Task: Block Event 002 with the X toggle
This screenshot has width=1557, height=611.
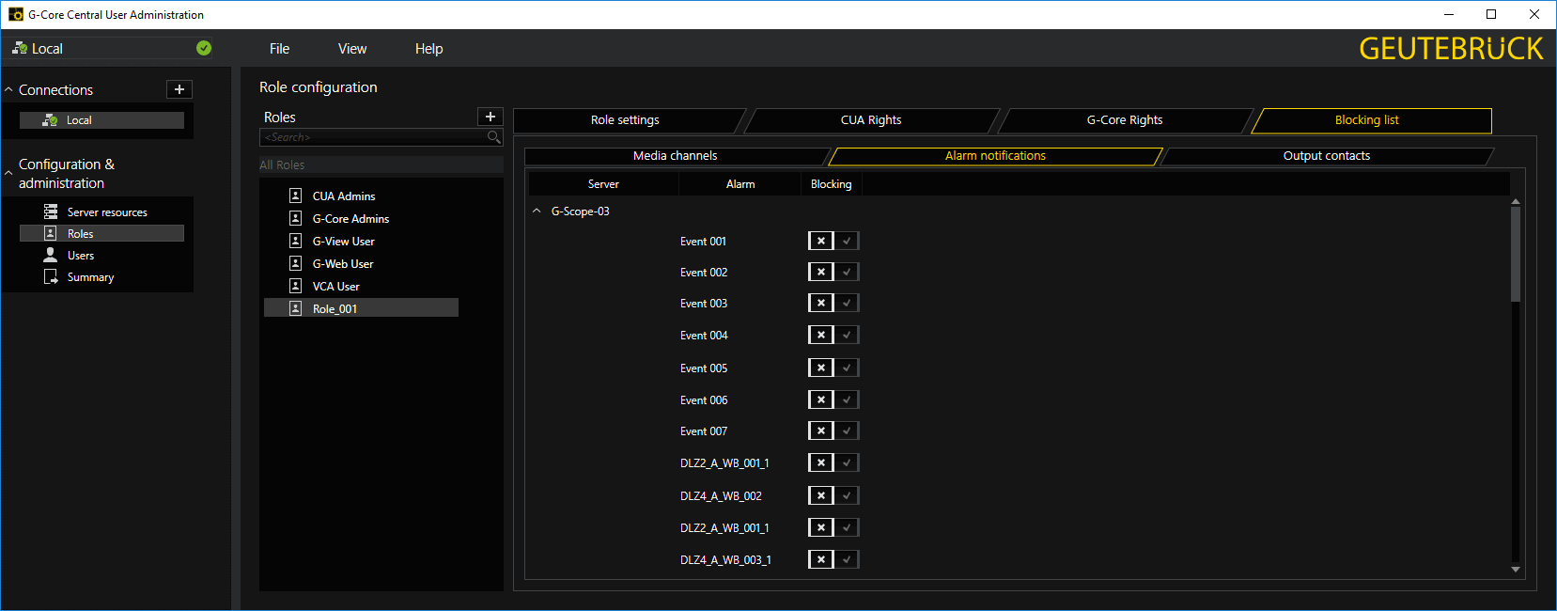Action: 821,272
